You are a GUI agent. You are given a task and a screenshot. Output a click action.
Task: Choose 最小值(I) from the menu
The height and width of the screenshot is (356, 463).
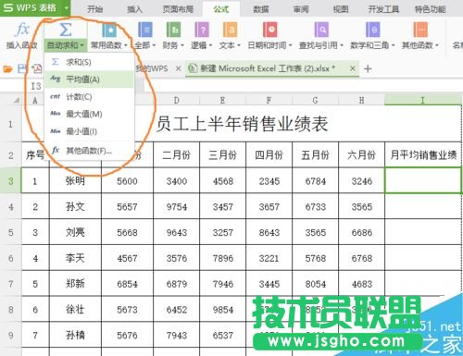(89, 131)
